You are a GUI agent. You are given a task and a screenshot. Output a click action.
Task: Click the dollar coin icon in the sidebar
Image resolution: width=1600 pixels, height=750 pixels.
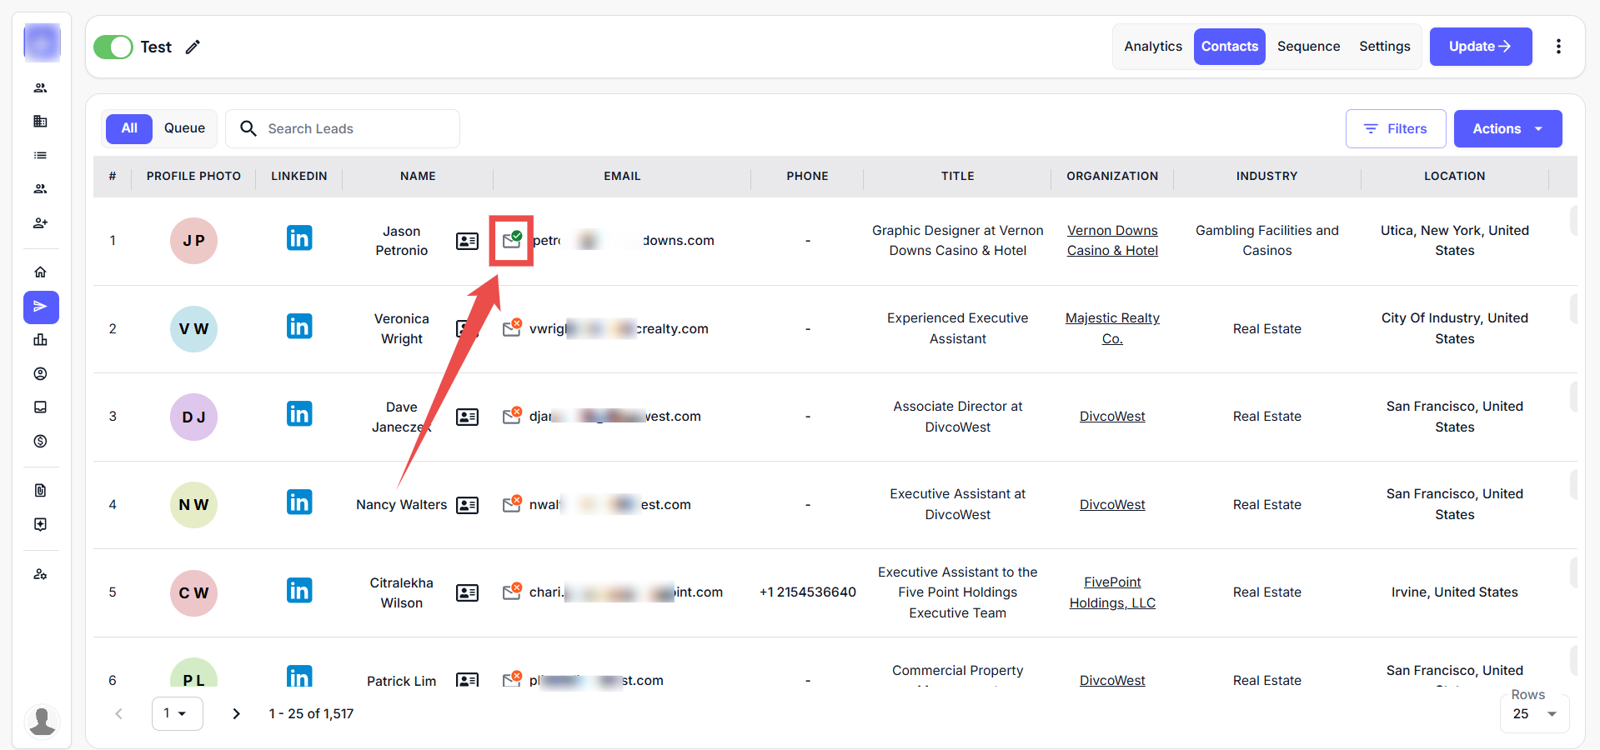tap(40, 442)
